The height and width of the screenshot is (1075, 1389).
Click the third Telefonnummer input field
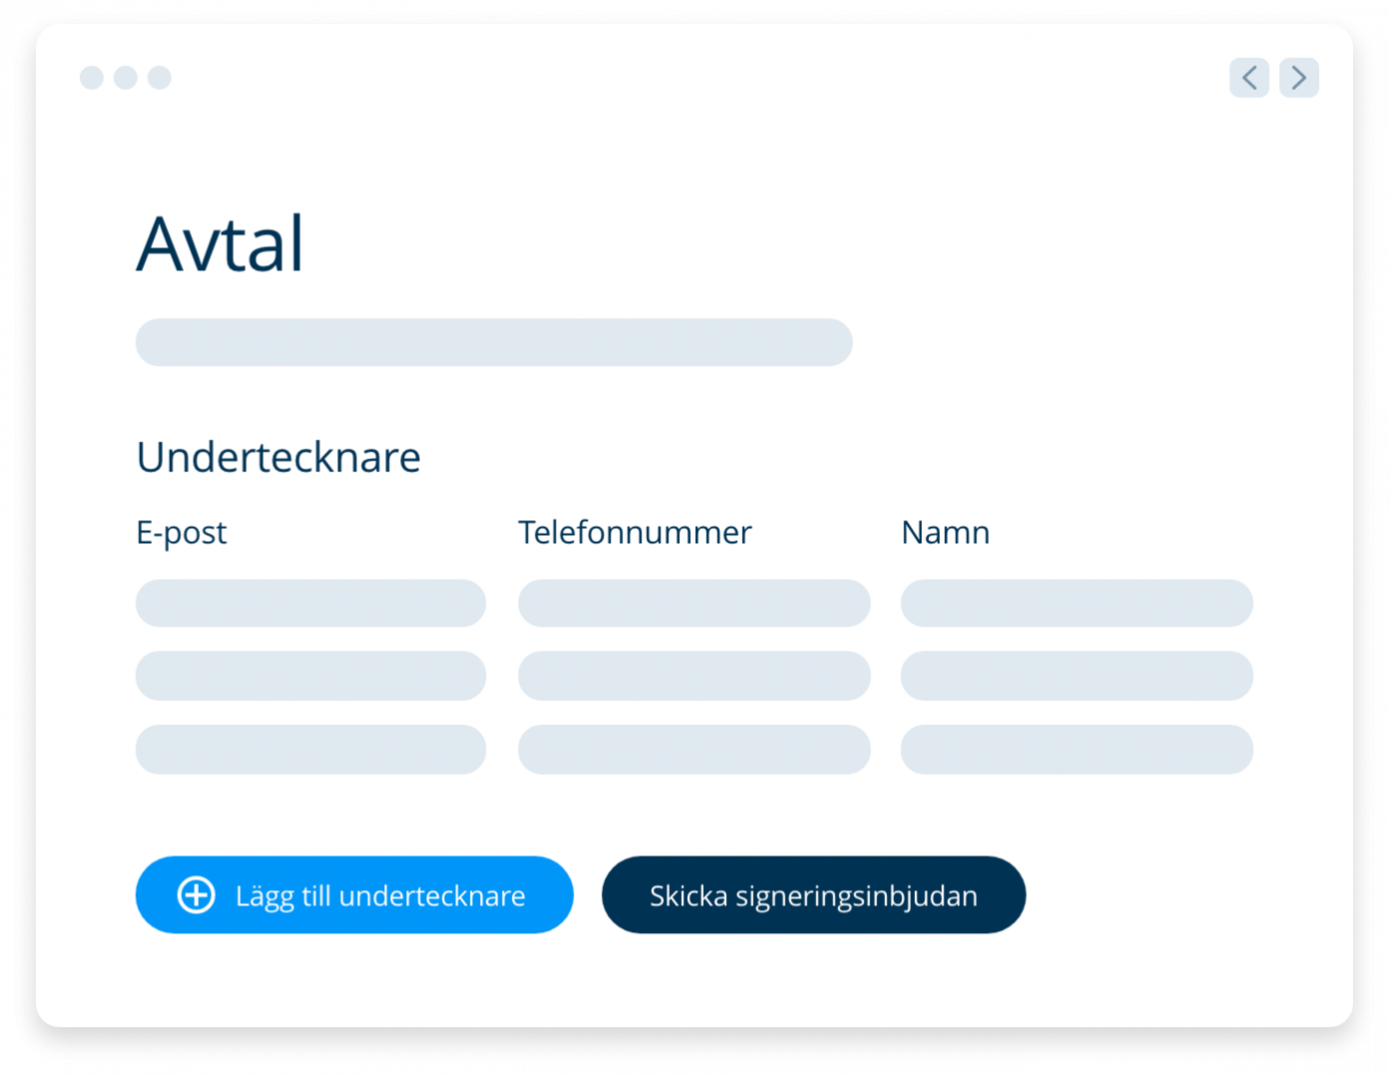click(694, 750)
